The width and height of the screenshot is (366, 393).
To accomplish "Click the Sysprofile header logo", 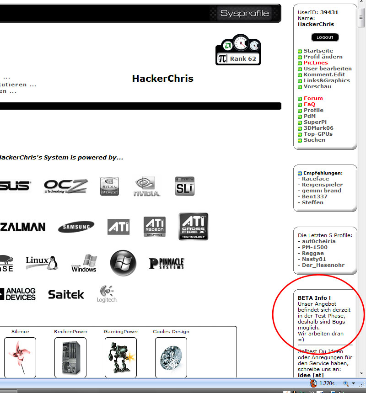I will tap(244, 13).
